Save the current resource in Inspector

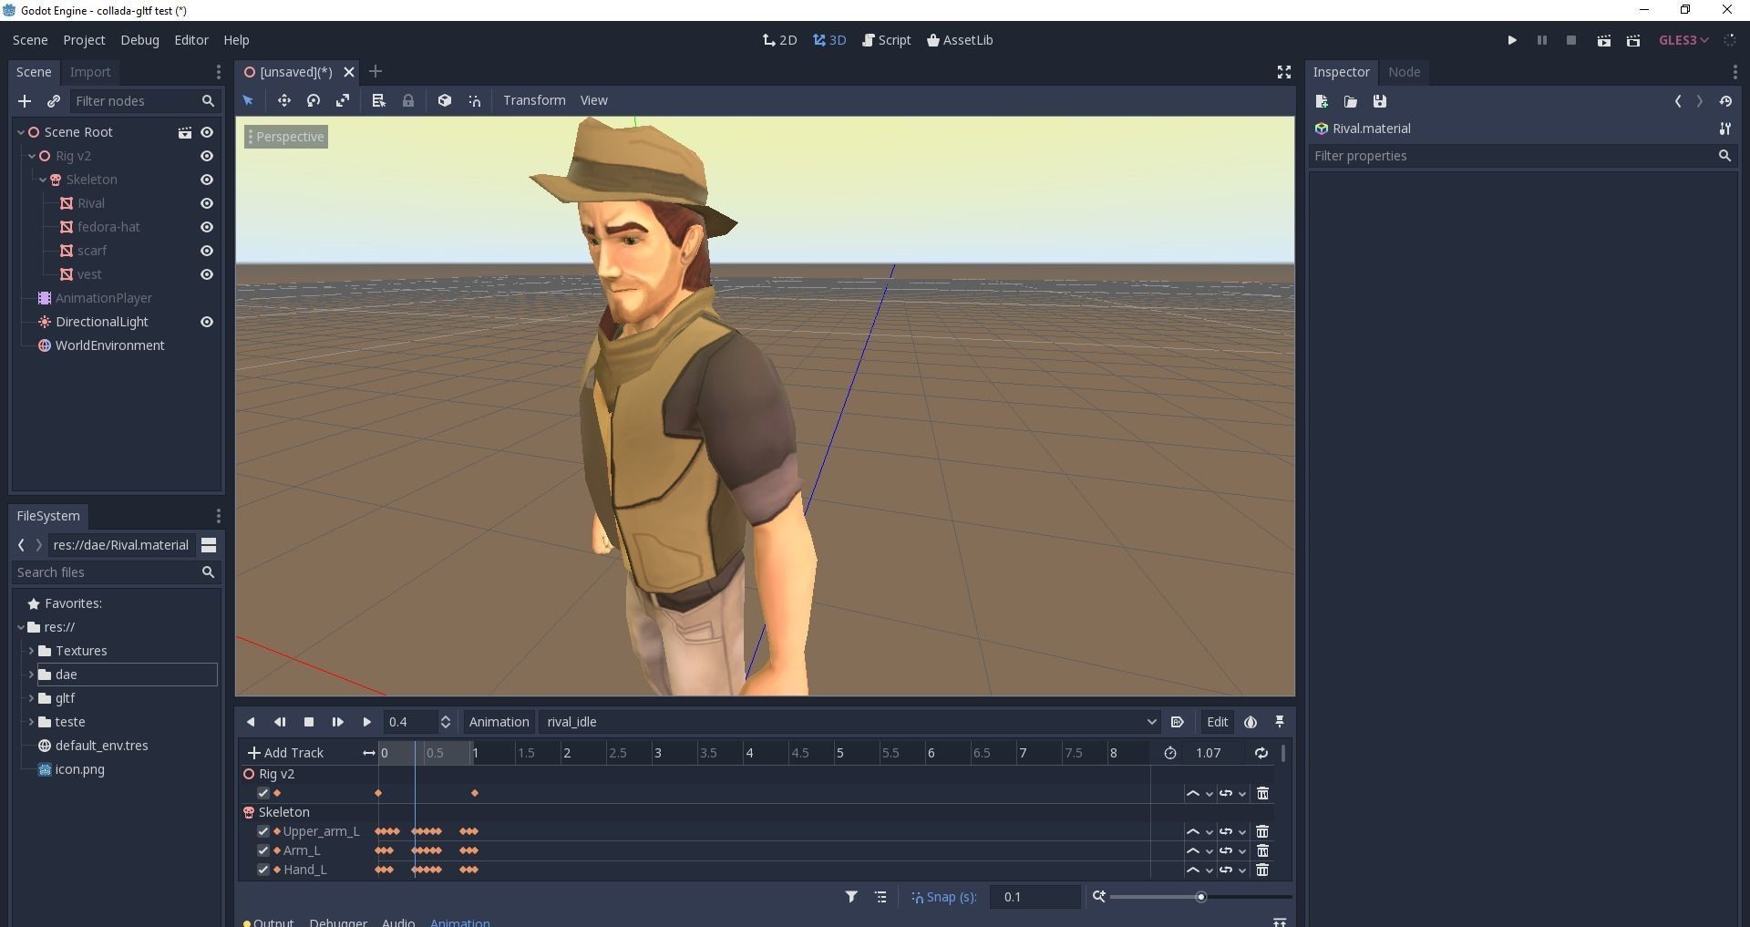1380,101
